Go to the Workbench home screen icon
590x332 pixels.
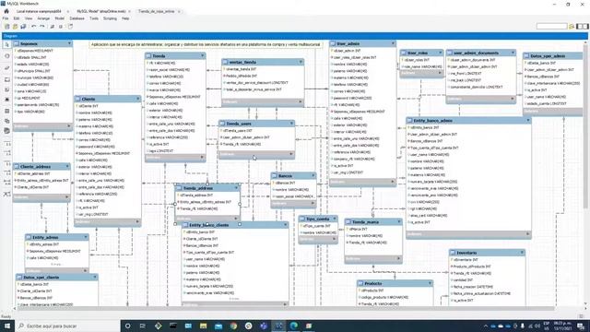[x=6, y=11]
